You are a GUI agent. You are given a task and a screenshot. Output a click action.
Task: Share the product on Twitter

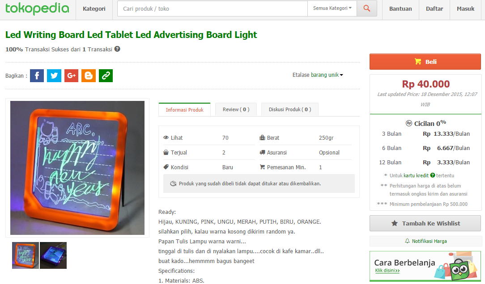(54, 75)
